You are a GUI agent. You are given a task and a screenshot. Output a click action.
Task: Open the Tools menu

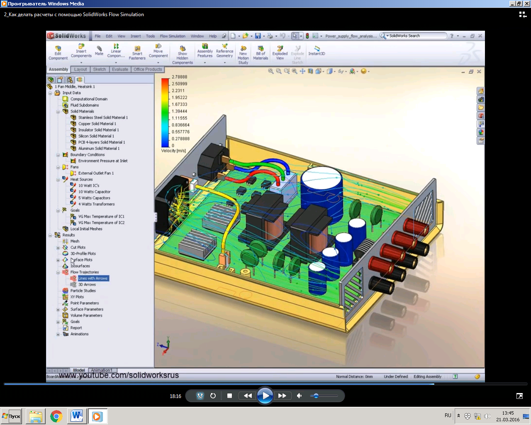point(150,36)
